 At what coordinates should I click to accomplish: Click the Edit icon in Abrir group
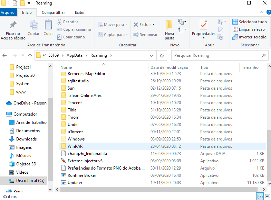pos(221,29)
